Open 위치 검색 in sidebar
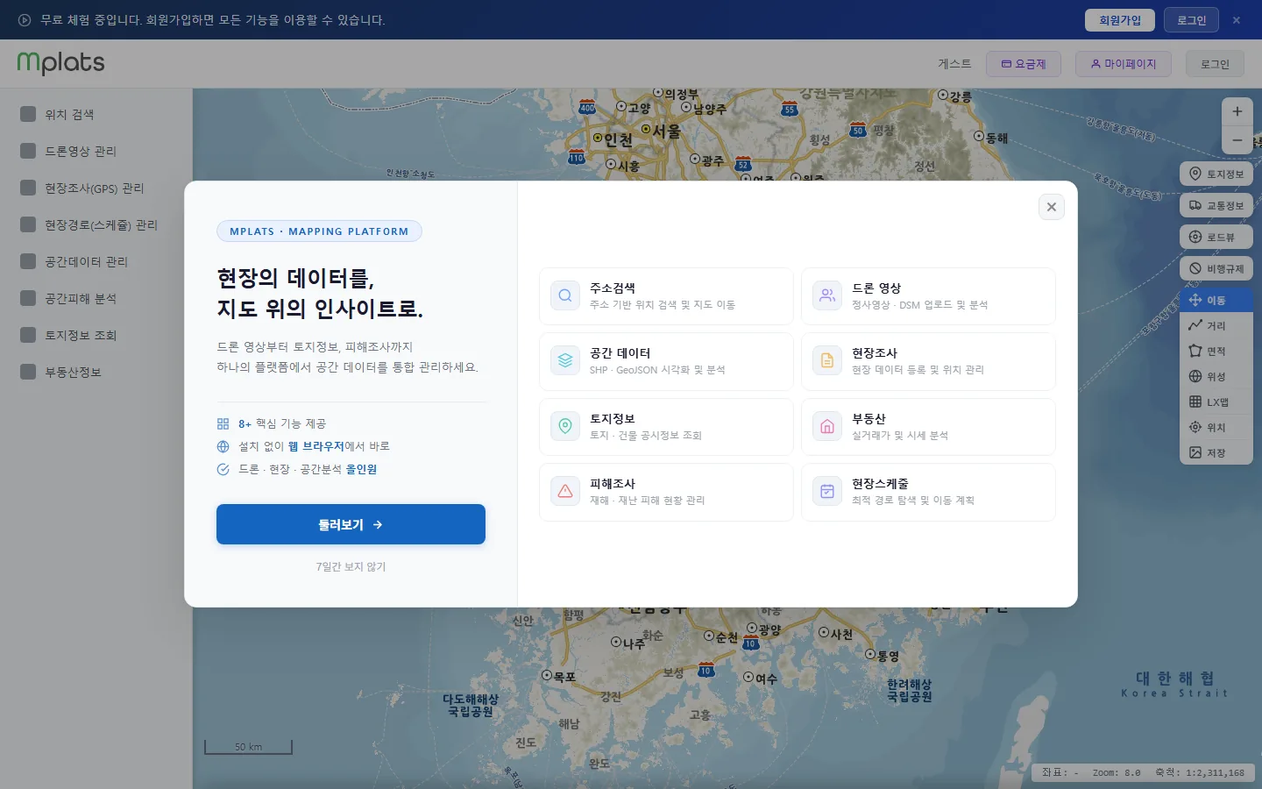 [96, 114]
